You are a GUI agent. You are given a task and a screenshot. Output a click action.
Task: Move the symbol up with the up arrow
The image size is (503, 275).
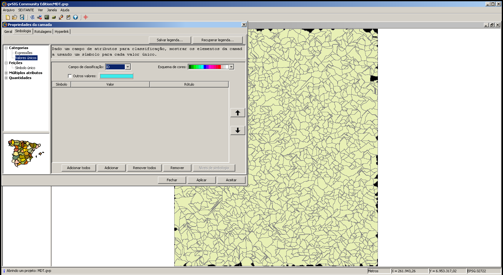237,113
